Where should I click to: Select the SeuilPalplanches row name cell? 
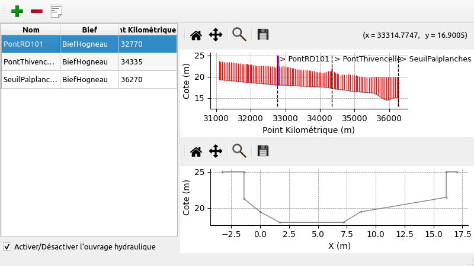(x=31, y=79)
